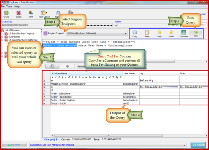Open the status message dropdown arrow
The image size is (209, 150).
pos(185,145)
